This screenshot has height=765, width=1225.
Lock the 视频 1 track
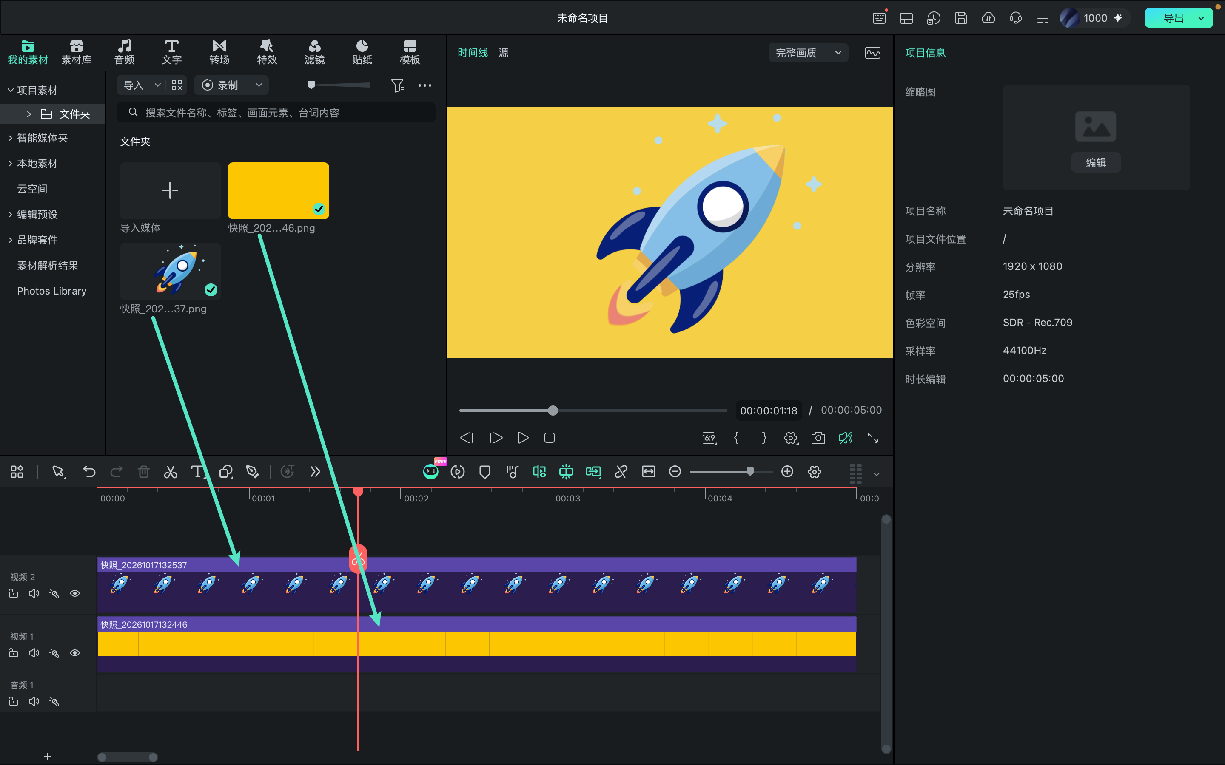[14, 653]
